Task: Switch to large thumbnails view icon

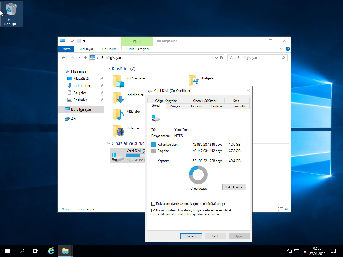Action: click(287, 209)
